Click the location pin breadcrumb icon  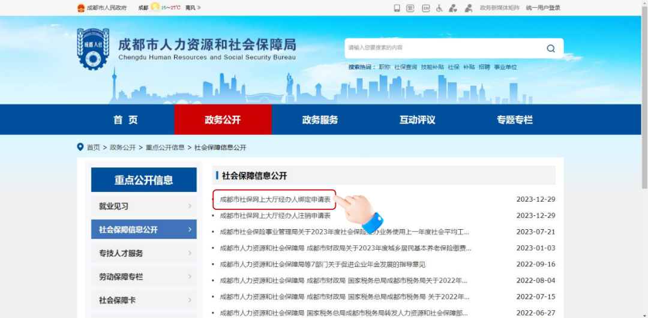coord(80,147)
